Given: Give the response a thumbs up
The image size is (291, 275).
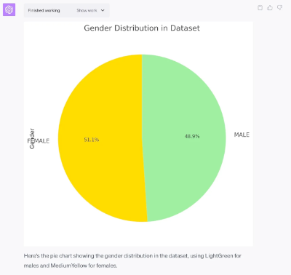Looking at the screenshot, I should click(x=270, y=8).
